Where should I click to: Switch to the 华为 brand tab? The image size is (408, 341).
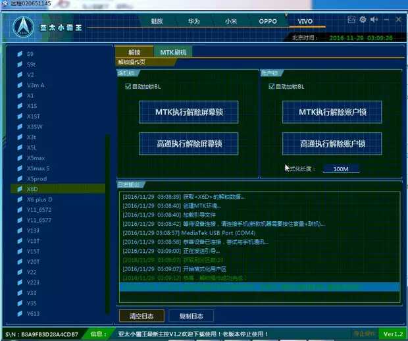[x=193, y=21]
